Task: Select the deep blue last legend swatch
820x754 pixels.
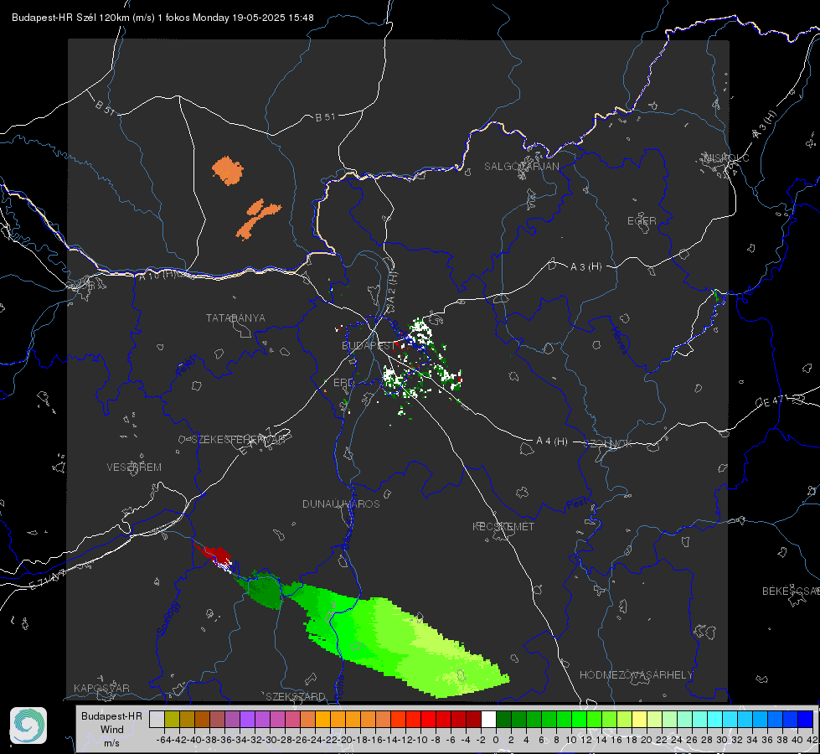Action: [x=806, y=719]
